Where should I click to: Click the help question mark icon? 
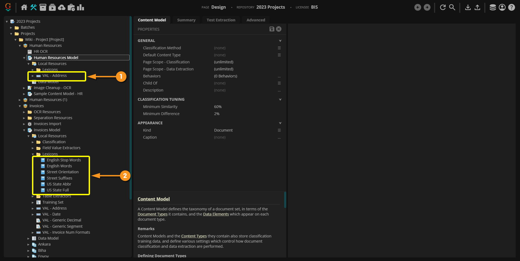[x=512, y=7]
